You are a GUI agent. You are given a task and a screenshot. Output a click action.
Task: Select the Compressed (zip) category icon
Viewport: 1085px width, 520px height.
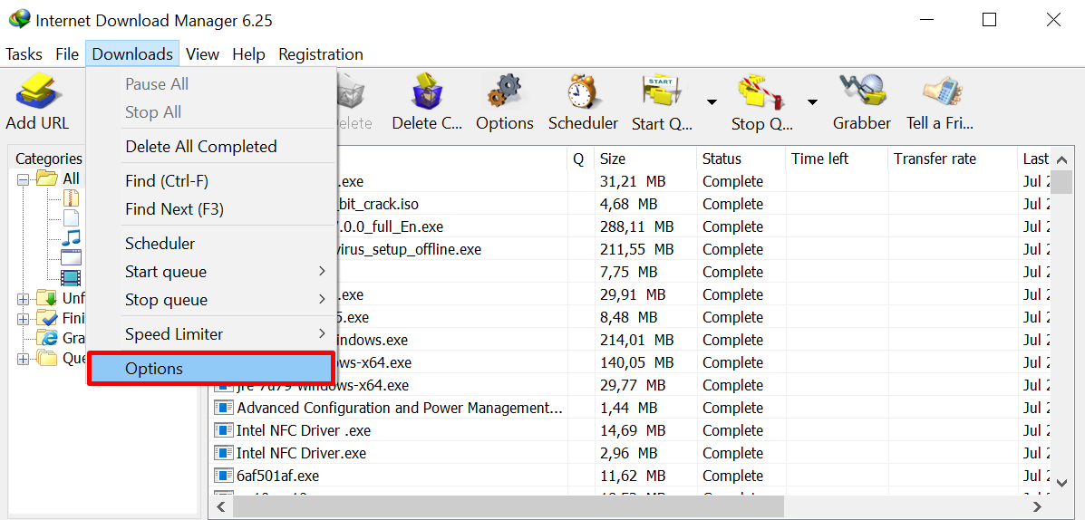coord(72,200)
